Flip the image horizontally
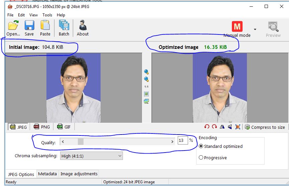The width and height of the screenshot is (289, 186). (x=222, y=127)
